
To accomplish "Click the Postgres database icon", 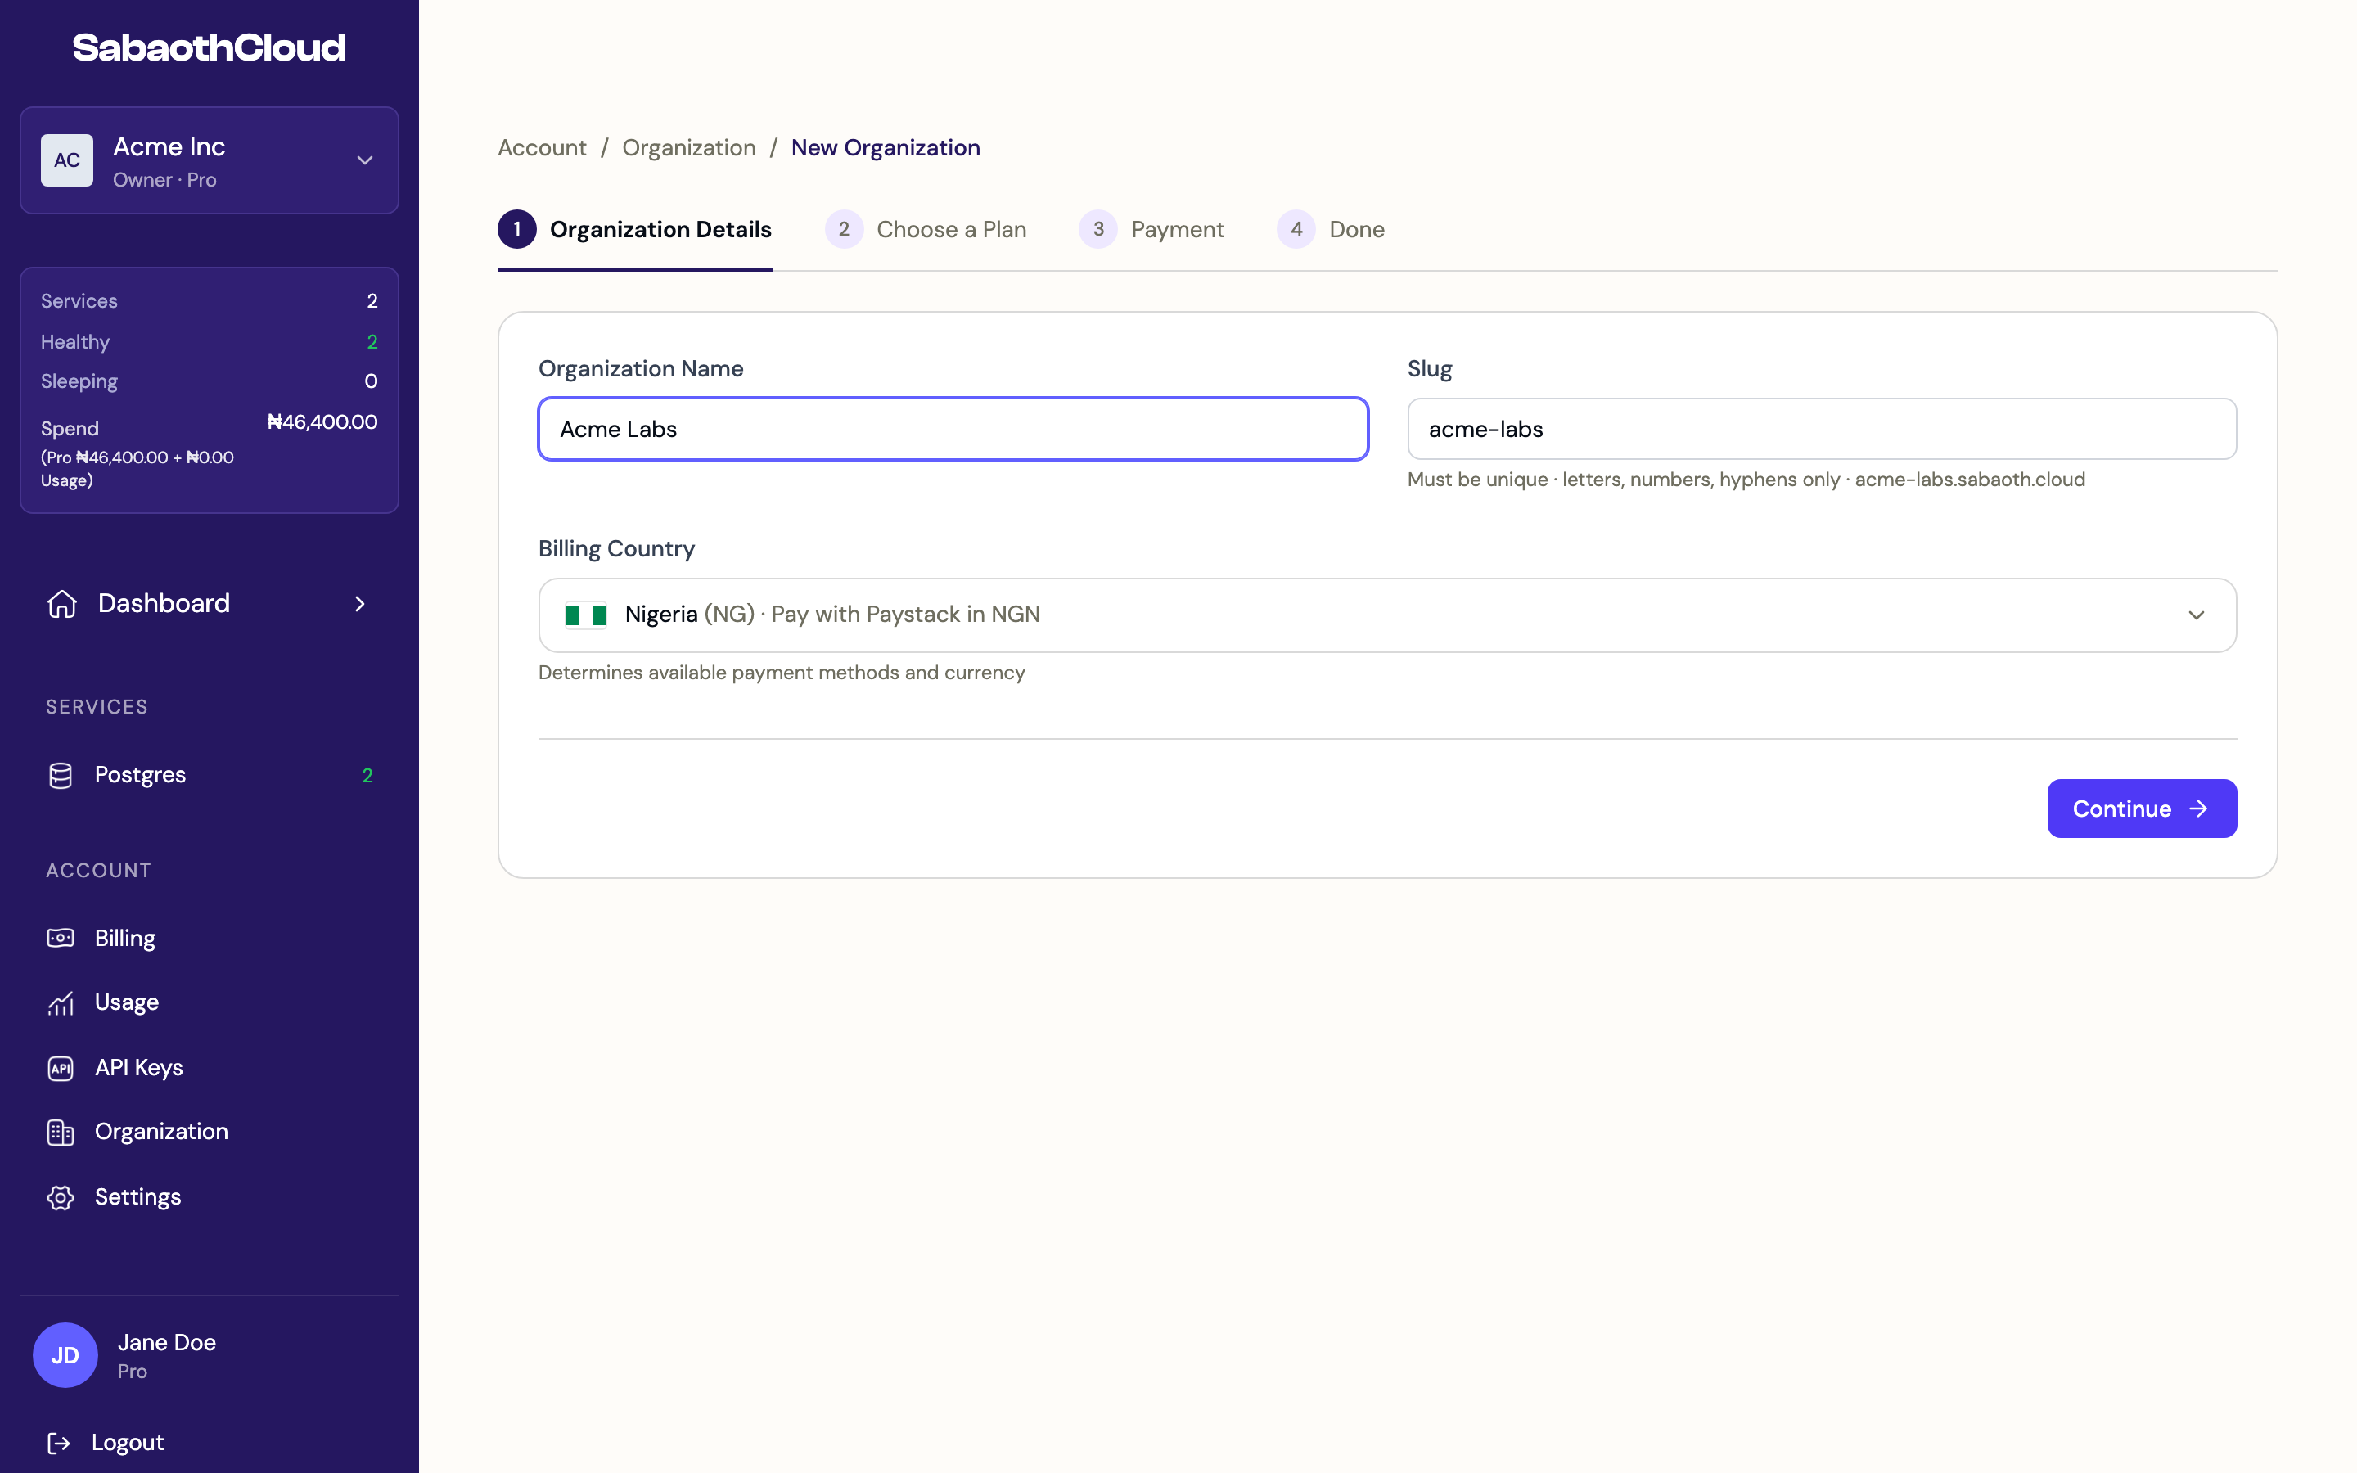I will tap(61, 776).
